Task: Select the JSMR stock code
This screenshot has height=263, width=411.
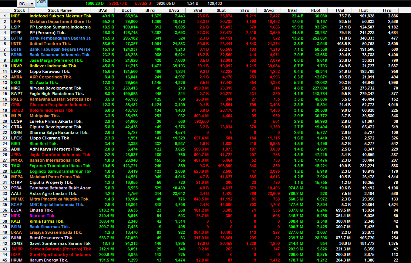Action: click(17, 60)
